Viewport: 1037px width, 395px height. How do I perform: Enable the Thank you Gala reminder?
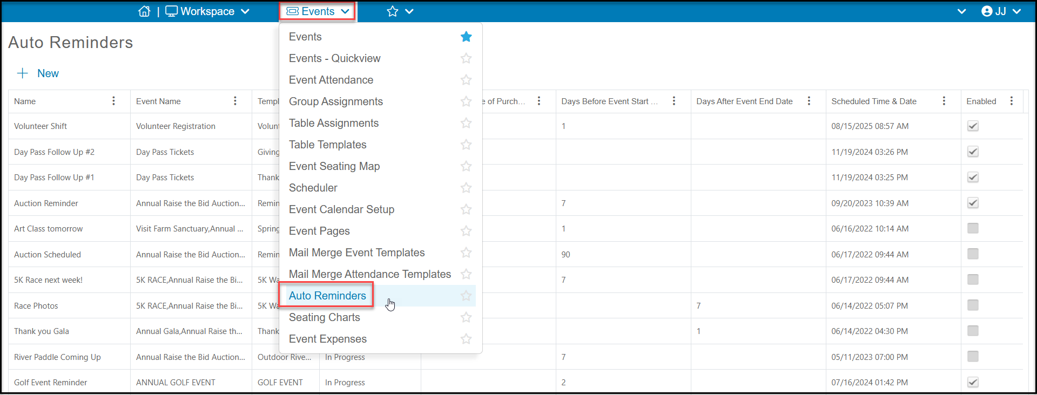click(973, 331)
